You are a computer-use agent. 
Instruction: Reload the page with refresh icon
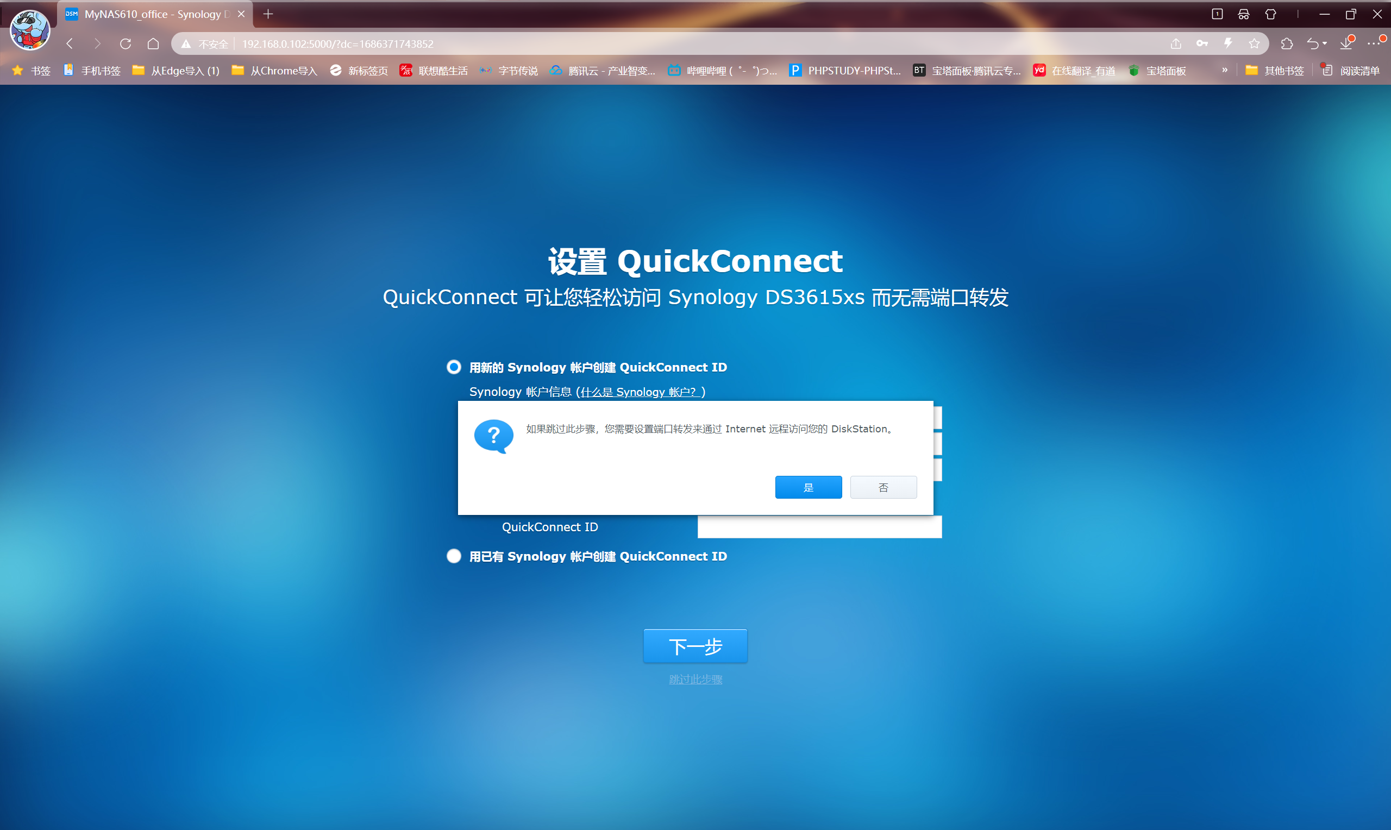pyautogui.click(x=126, y=43)
